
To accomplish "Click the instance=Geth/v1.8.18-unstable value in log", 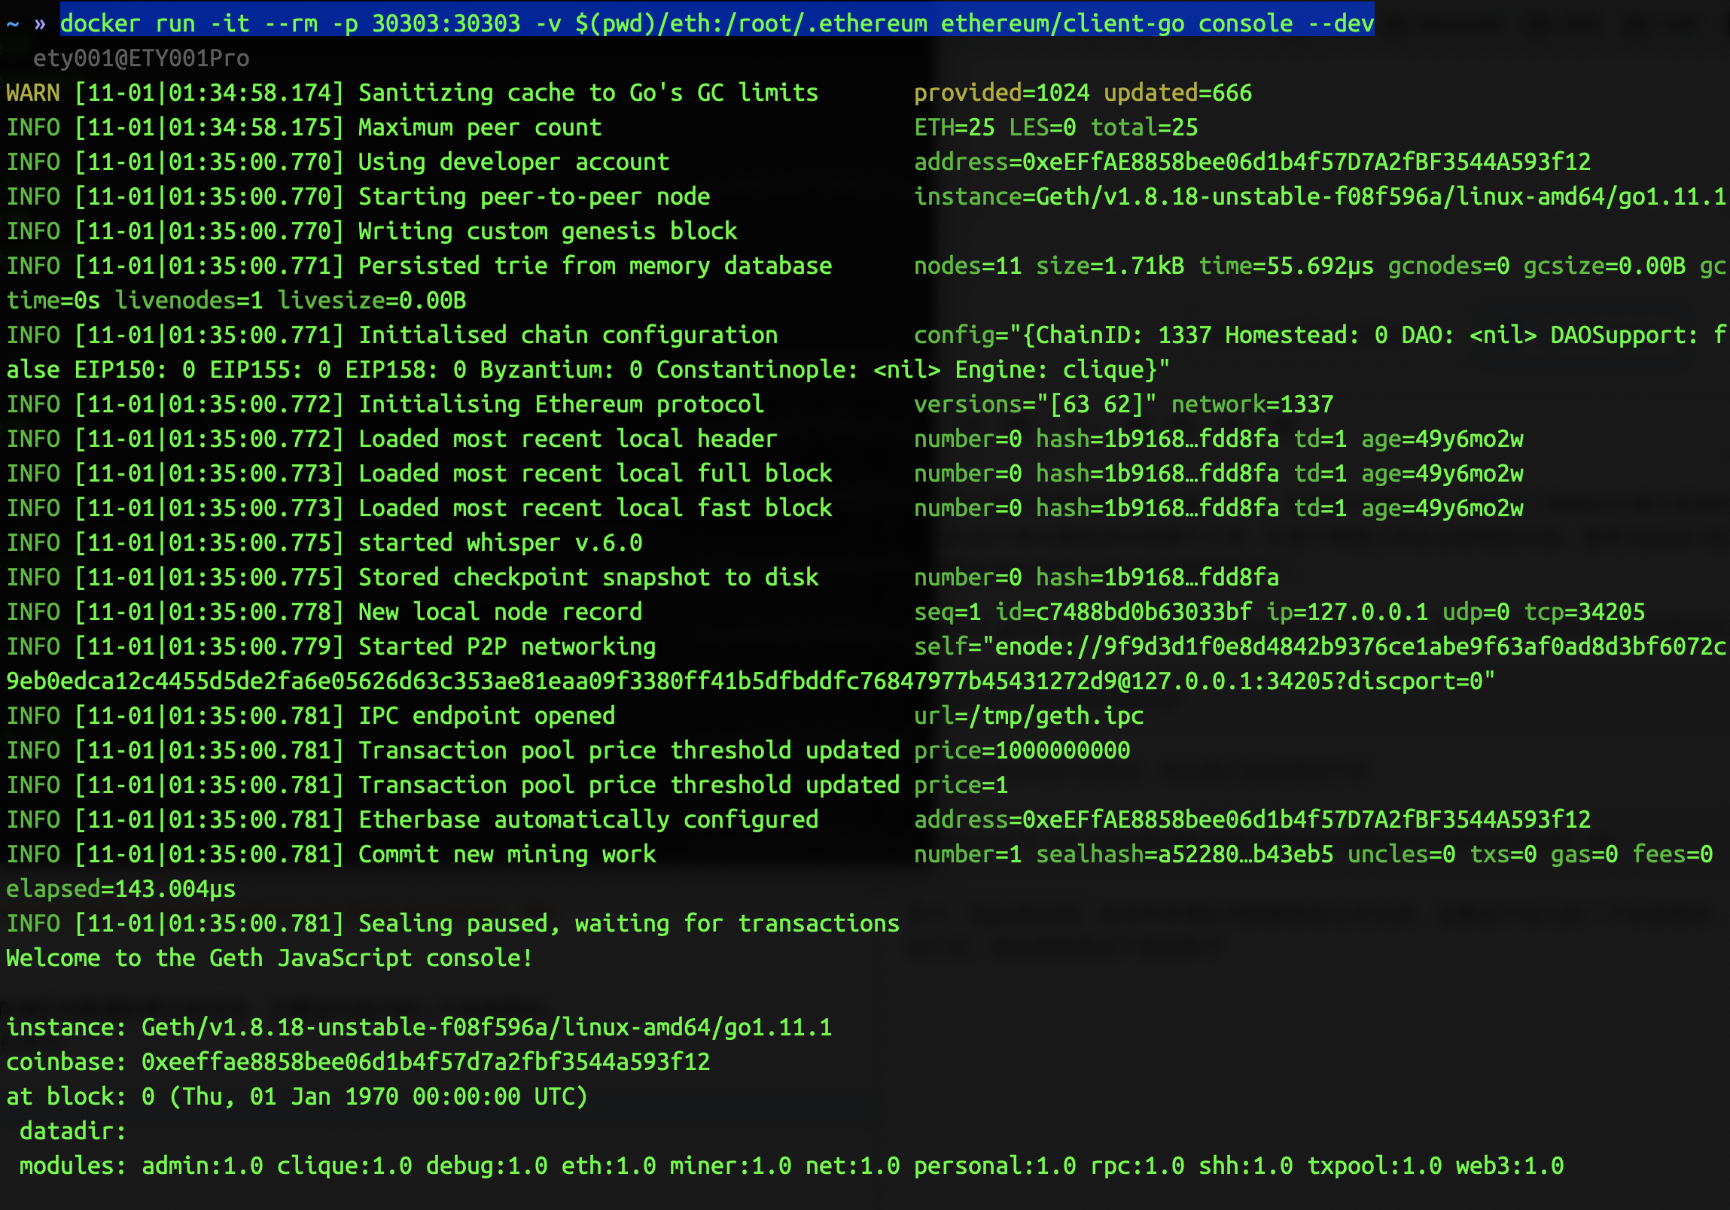I will (1320, 196).
